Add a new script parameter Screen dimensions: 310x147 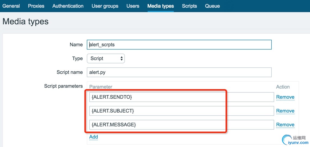(x=94, y=137)
